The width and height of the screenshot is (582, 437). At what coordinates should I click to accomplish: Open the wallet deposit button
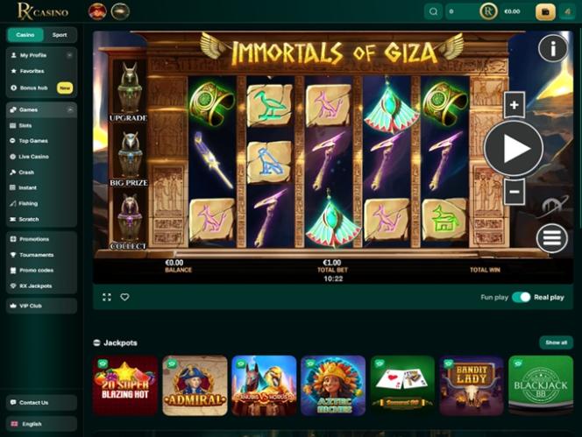coord(545,11)
